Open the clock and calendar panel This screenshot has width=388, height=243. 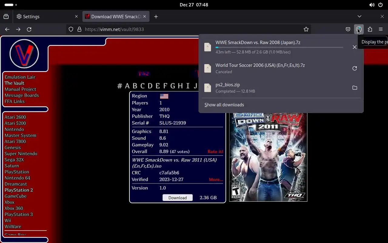tap(194, 5)
